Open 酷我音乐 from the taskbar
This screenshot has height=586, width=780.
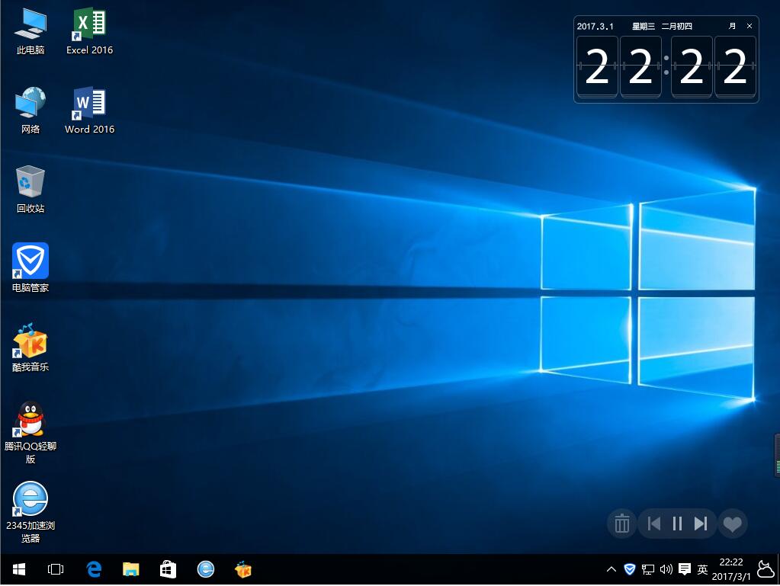(x=242, y=569)
